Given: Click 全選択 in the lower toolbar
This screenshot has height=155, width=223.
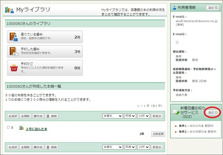Looking at the screenshot, I should 13,147.
